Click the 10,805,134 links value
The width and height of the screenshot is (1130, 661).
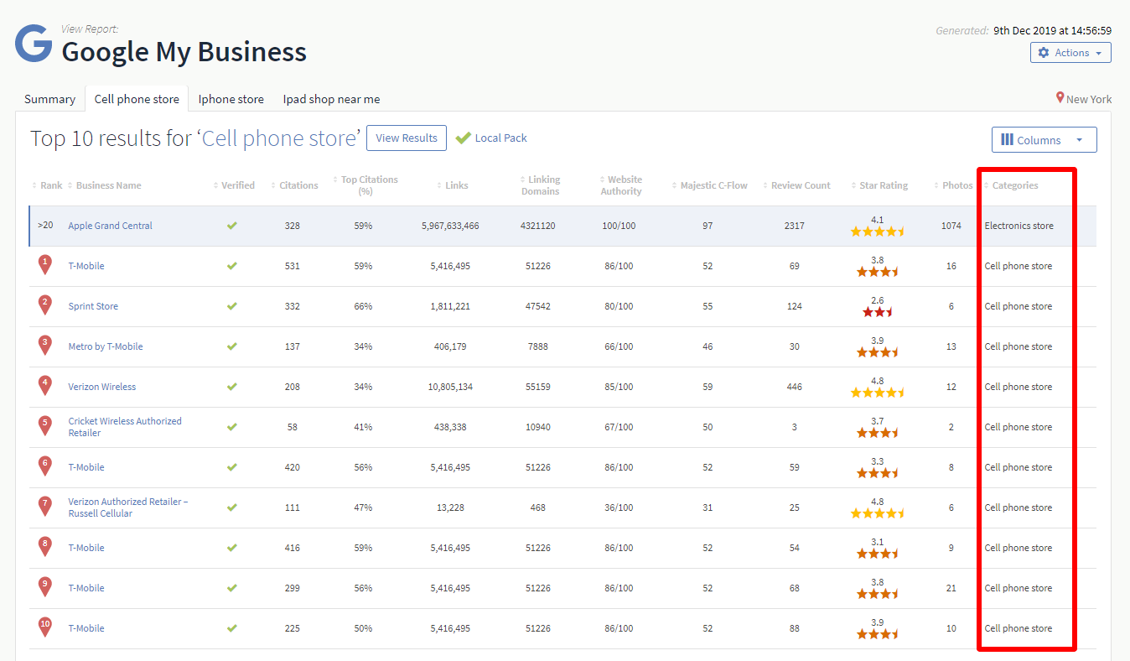point(450,387)
